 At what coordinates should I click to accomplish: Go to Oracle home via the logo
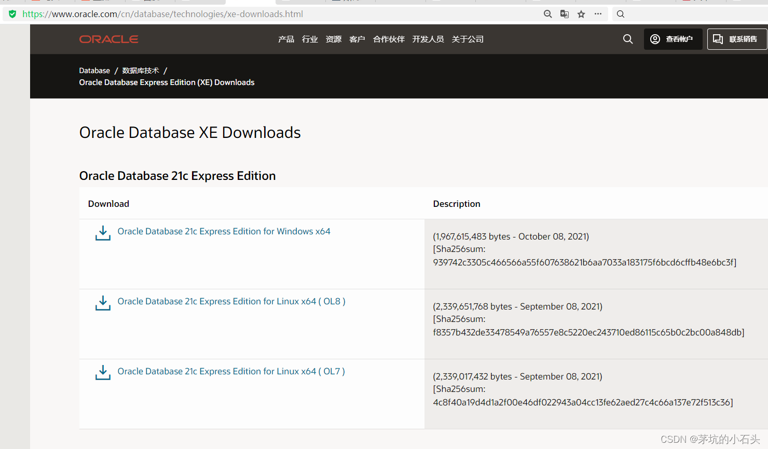pyautogui.click(x=108, y=39)
